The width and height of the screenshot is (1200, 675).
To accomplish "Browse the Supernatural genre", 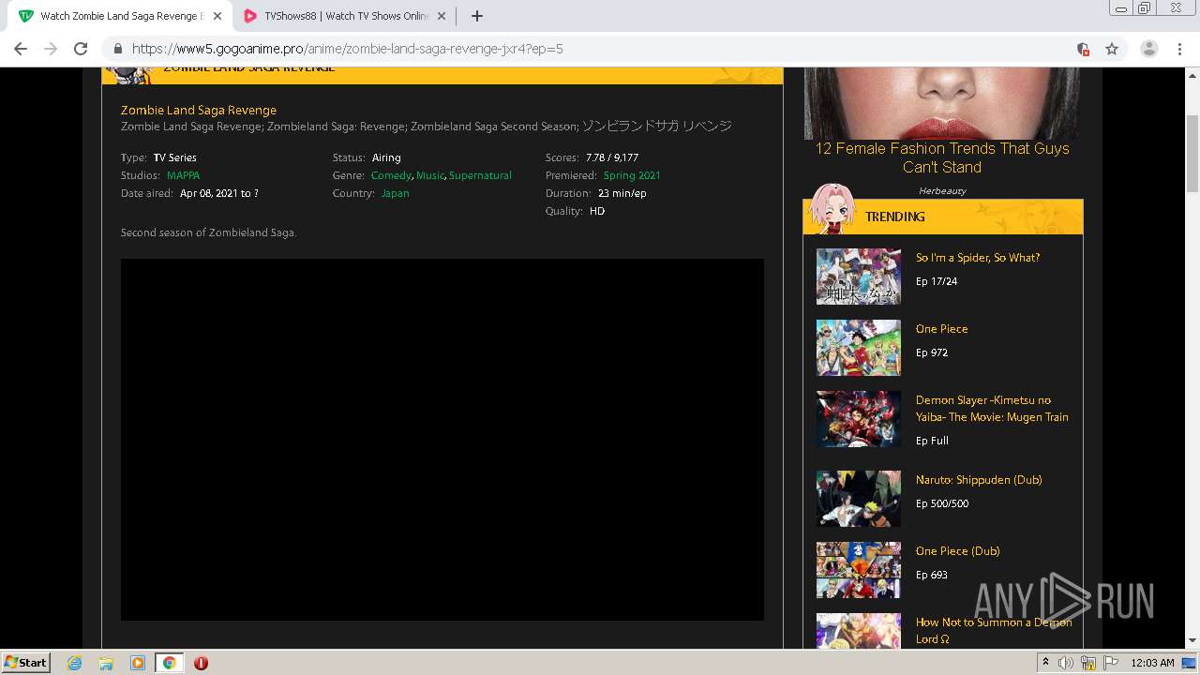I will [480, 175].
